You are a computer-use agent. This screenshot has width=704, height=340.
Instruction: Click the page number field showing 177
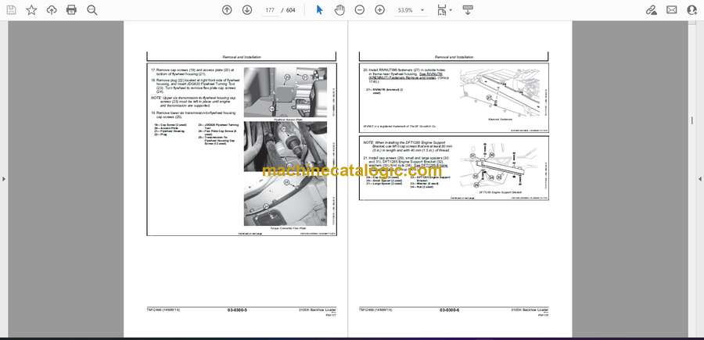(x=270, y=10)
